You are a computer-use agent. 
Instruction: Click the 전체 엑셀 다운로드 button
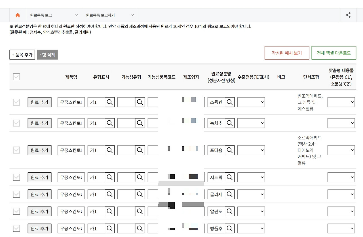334,53
